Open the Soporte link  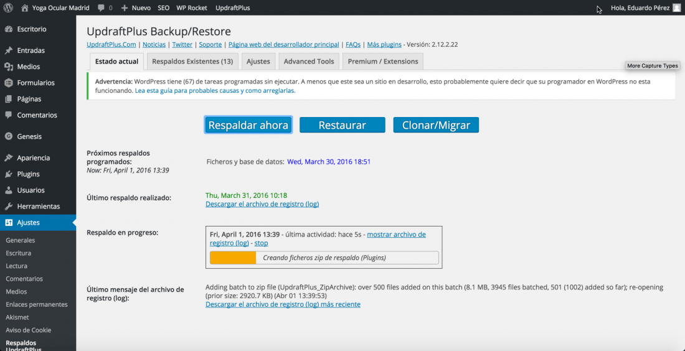[210, 45]
